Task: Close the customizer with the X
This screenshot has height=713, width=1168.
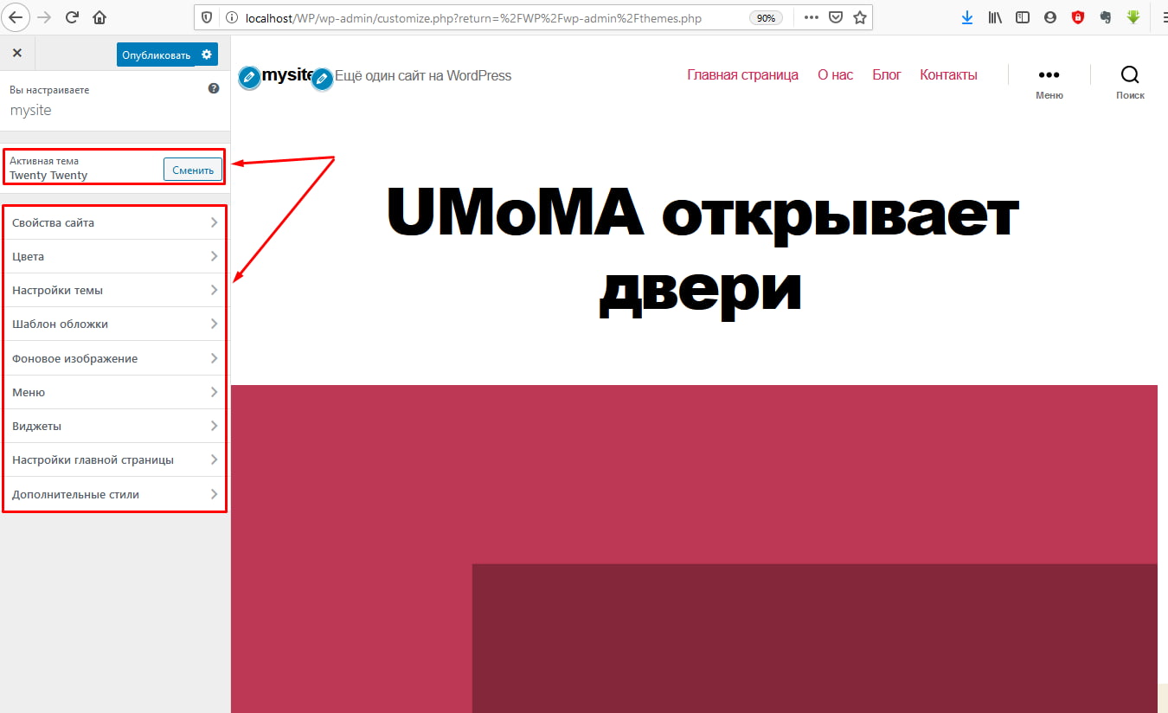Action: point(17,54)
